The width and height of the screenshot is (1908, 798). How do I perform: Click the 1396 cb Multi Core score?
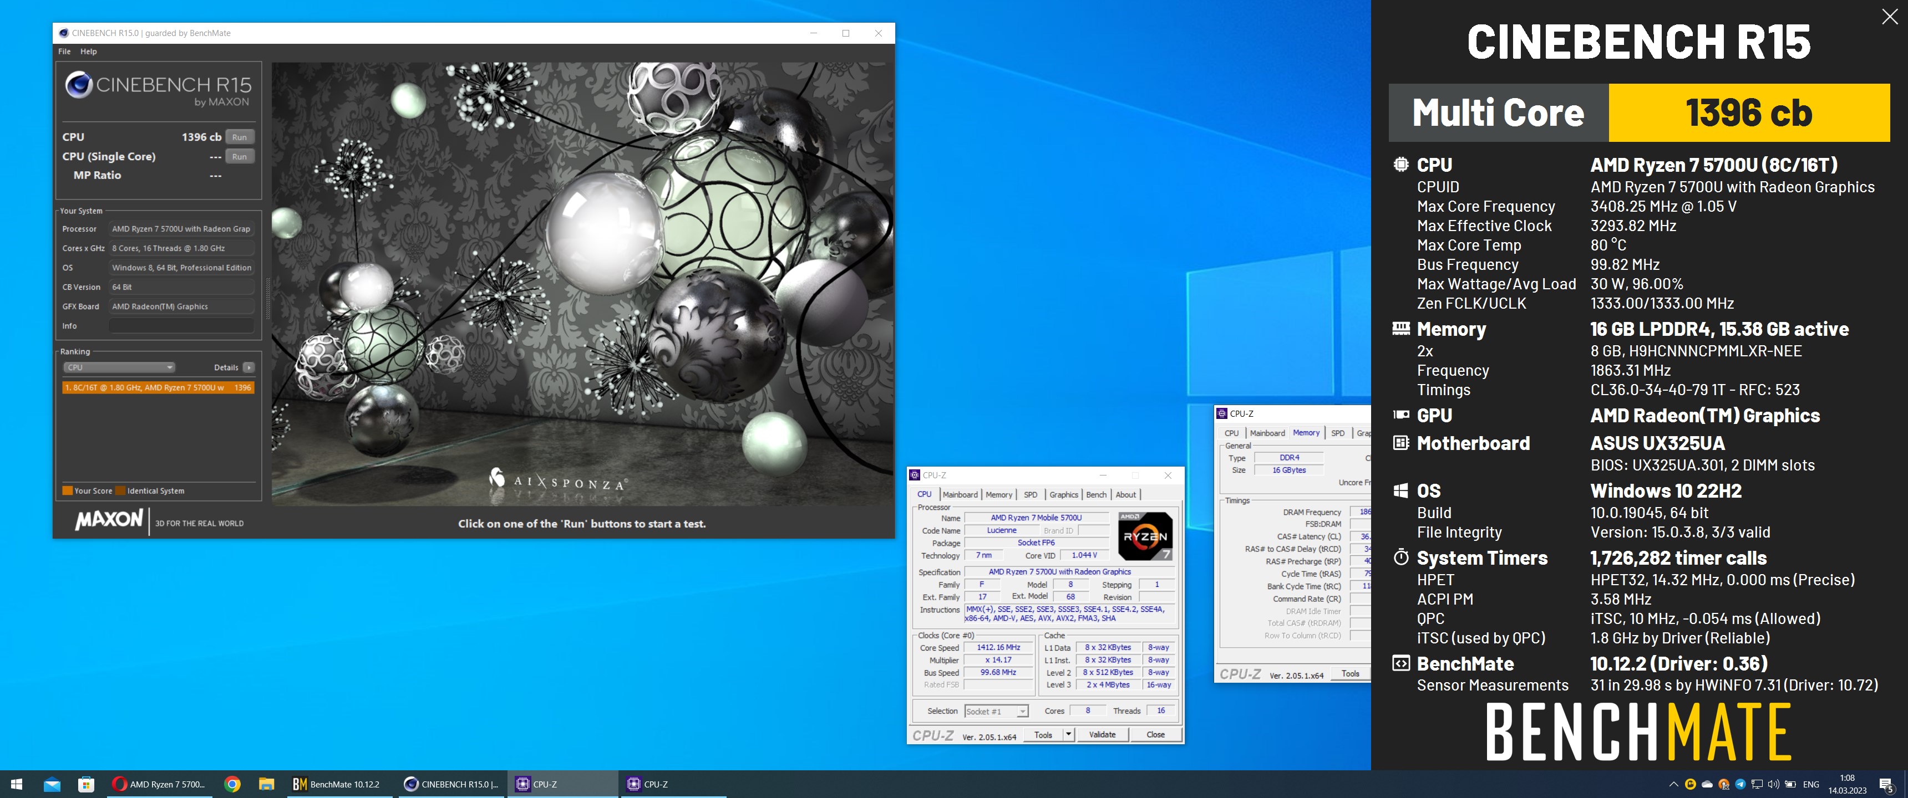[1749, 112]
